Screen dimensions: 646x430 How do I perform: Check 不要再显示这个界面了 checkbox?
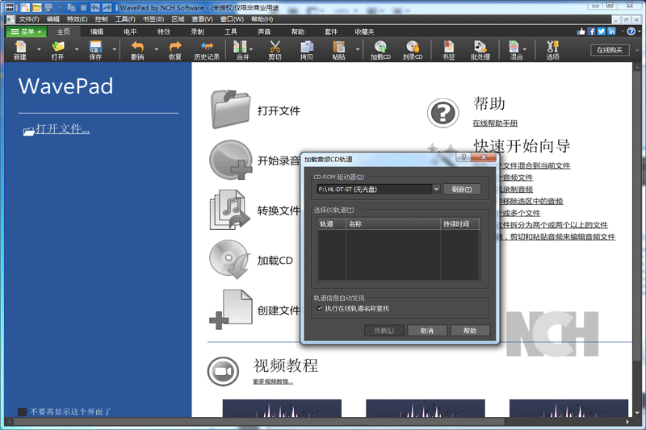pos(23,411)
